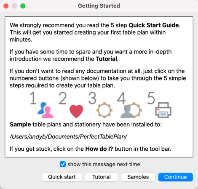Click the 'show this message next time' label
This screenshot has height=189, width=198.
104,164
